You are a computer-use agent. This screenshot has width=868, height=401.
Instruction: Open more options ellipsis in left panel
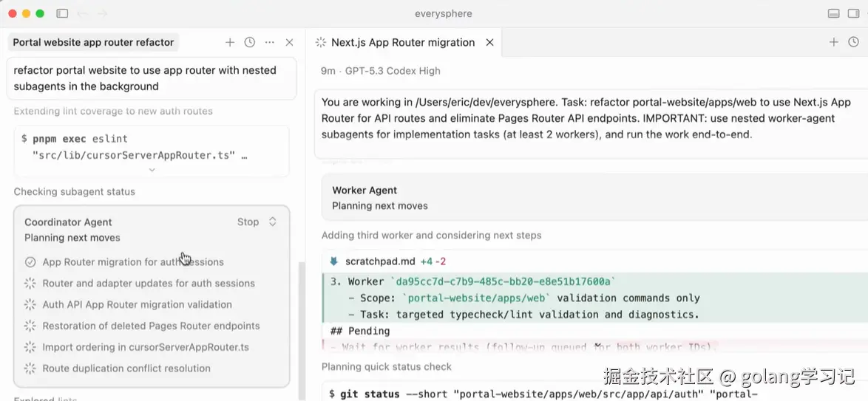click(270, 43)
